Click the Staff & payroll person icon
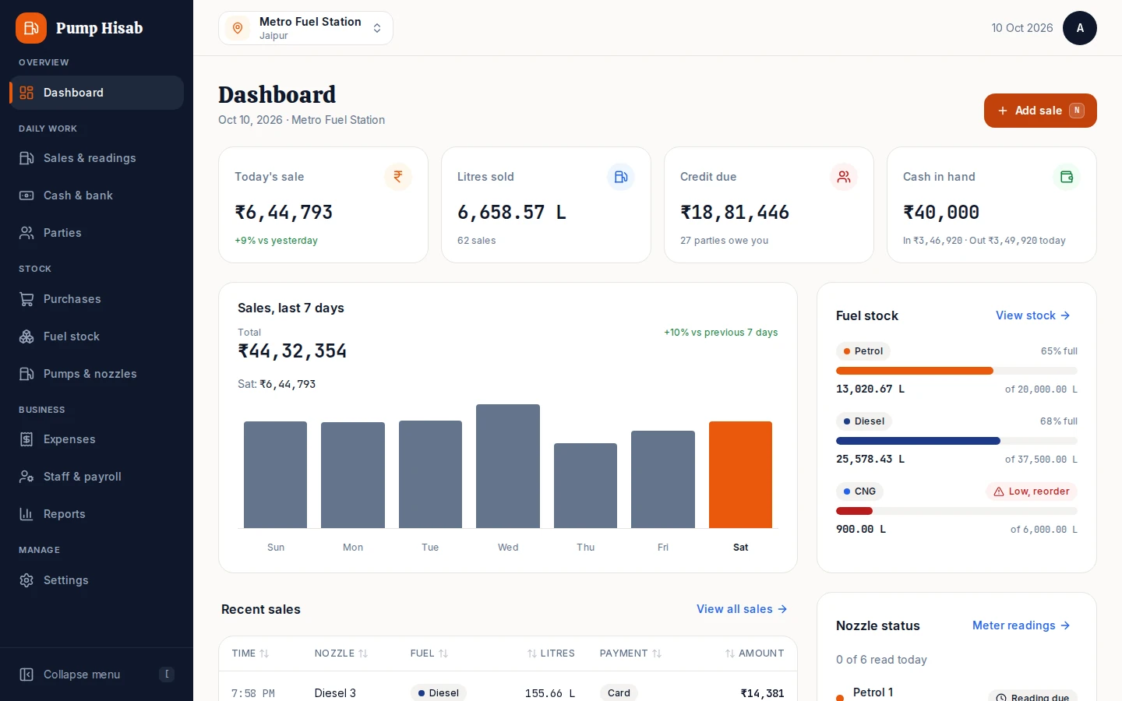 pyautogui.click(x=26, y=477)
